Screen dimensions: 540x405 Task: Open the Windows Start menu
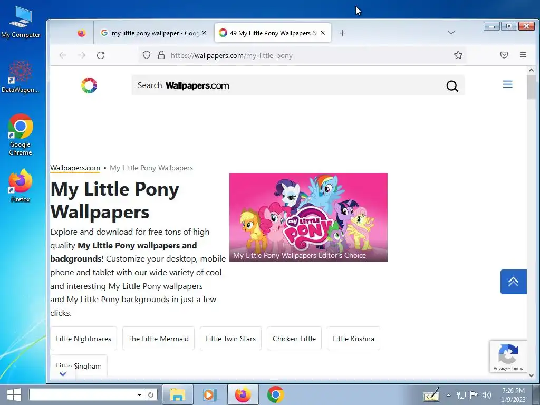coord(14,394)
